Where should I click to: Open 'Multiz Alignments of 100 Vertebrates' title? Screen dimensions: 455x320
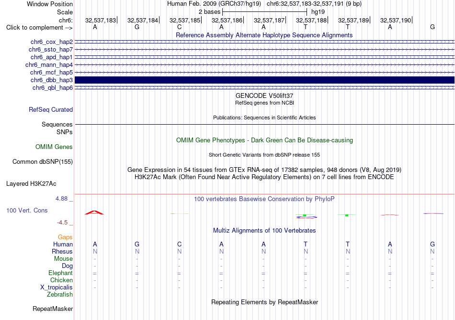click(264, 231)
